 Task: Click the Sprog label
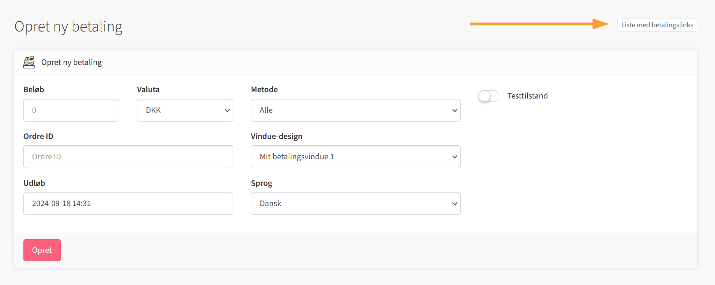(x=261, y=183)
